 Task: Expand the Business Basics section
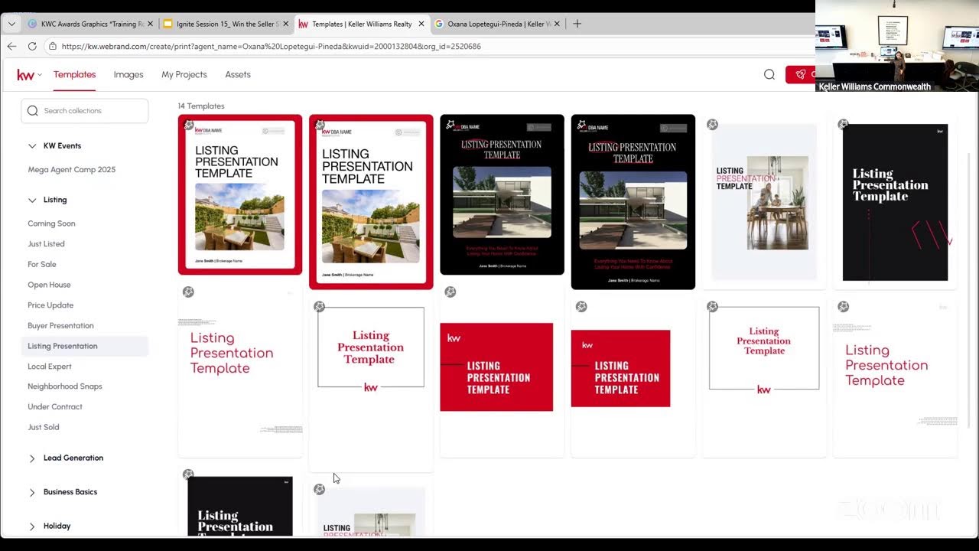pyautogui.click(x=32, y=492)
